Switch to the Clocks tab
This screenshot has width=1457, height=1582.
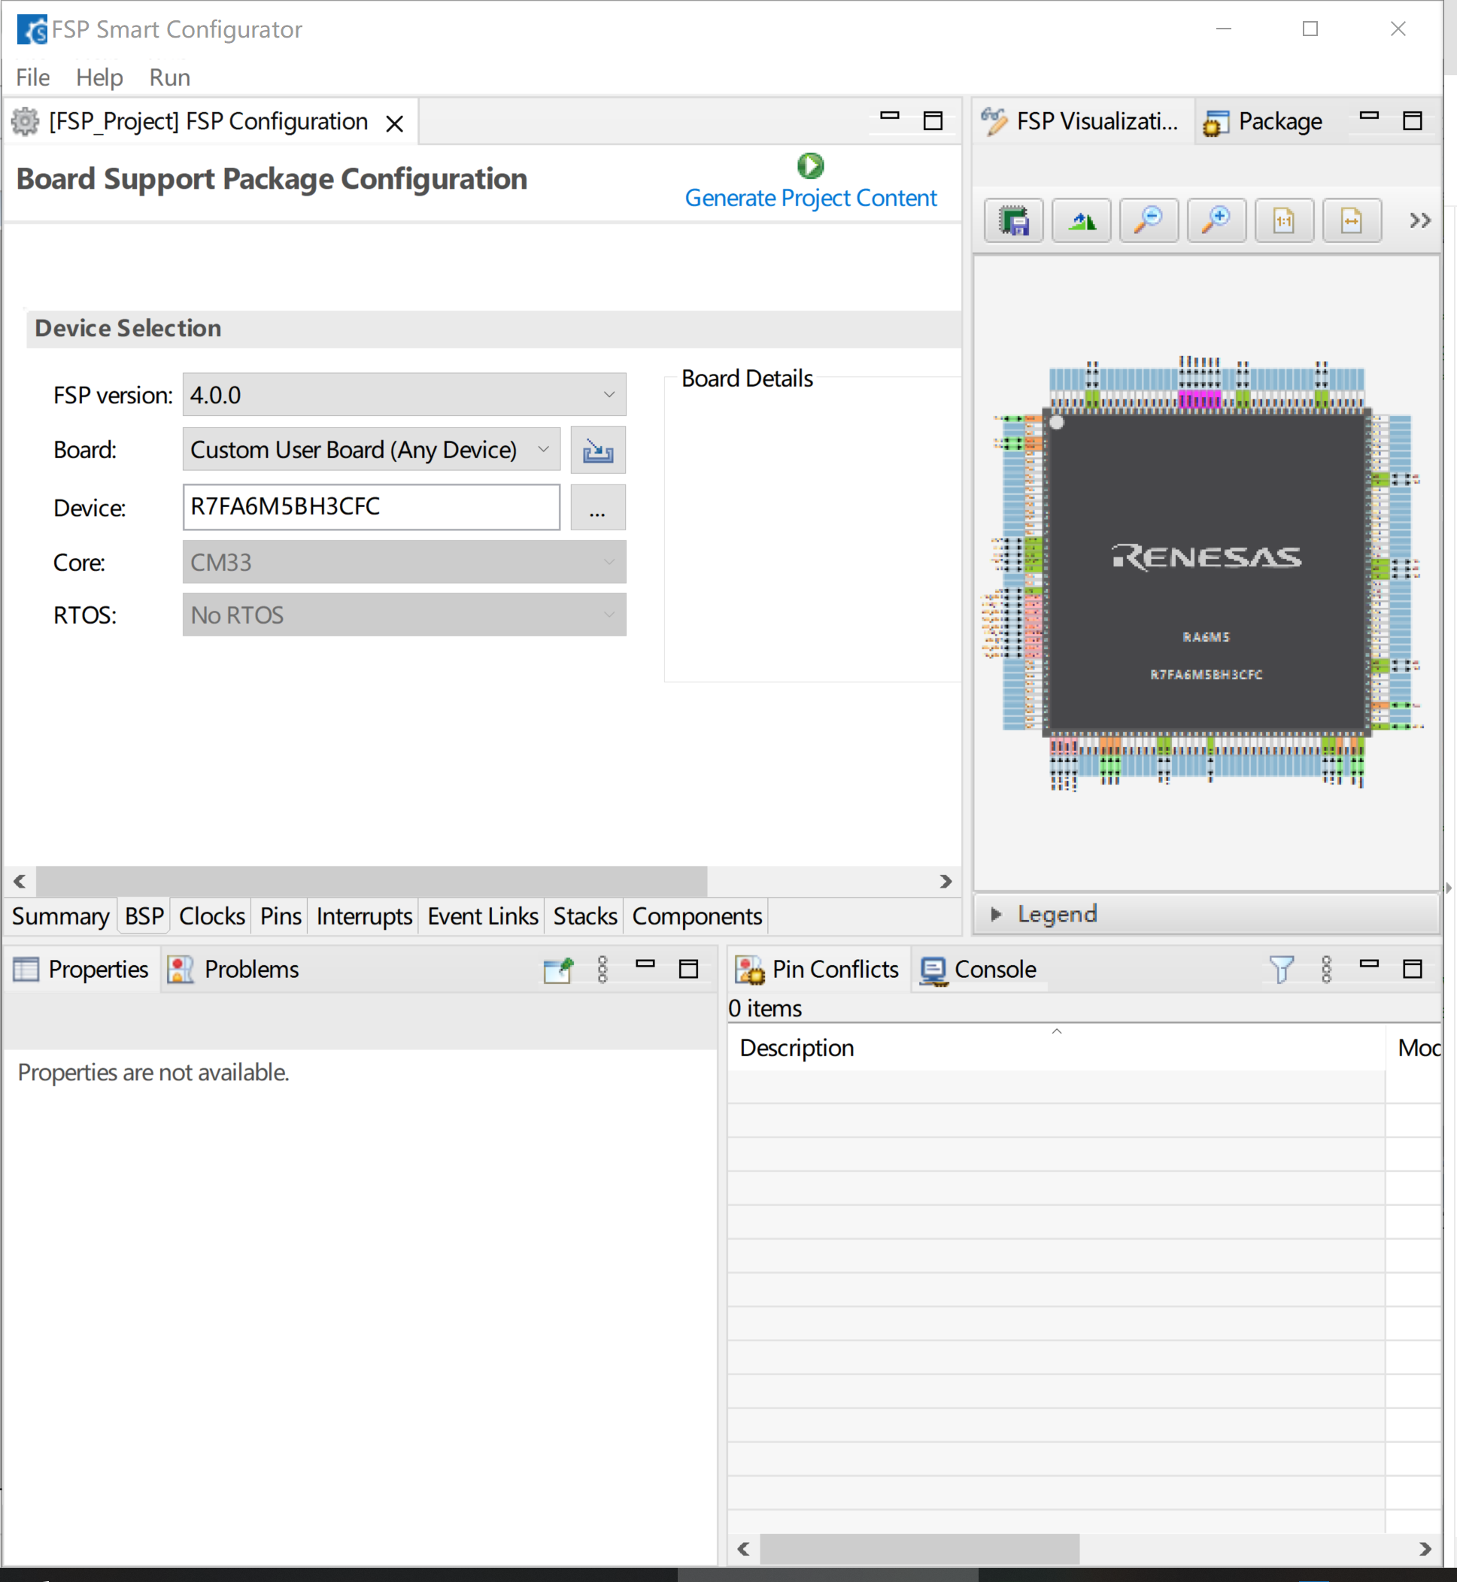tap(211, 916)
